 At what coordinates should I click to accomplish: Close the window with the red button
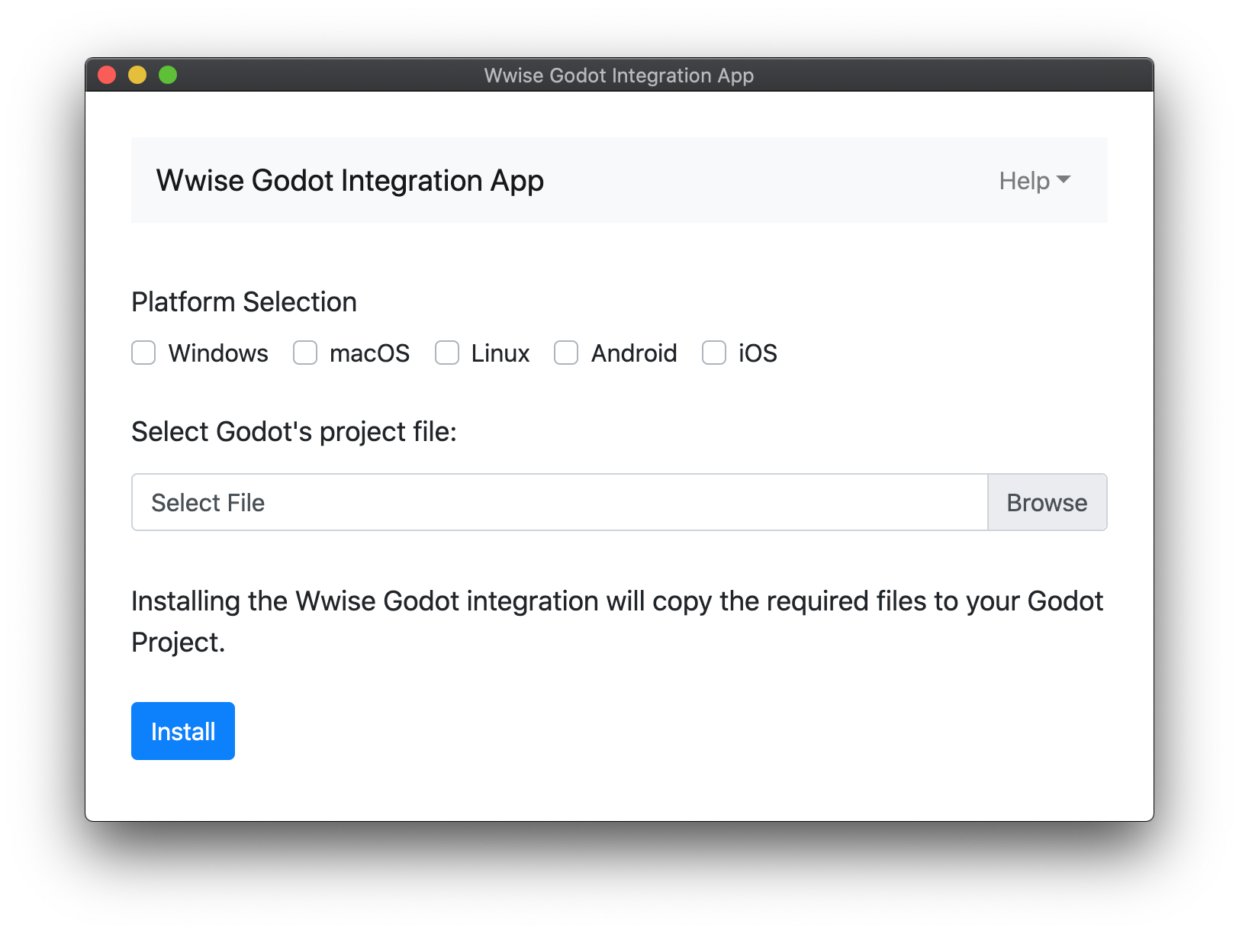107,75
